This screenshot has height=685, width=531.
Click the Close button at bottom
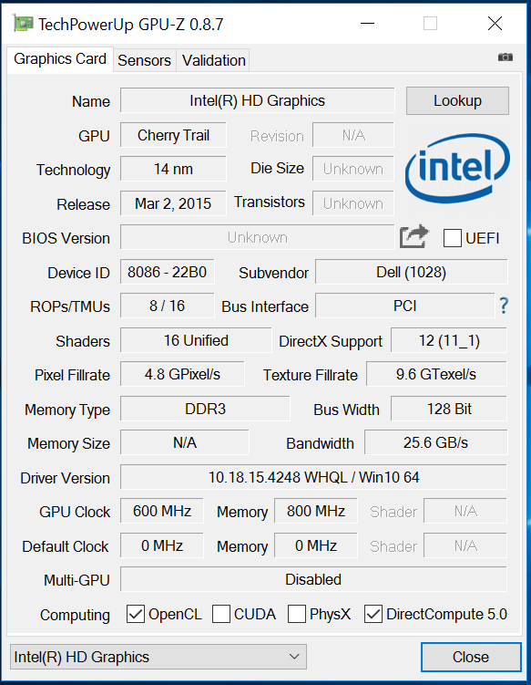coord(471,657)
